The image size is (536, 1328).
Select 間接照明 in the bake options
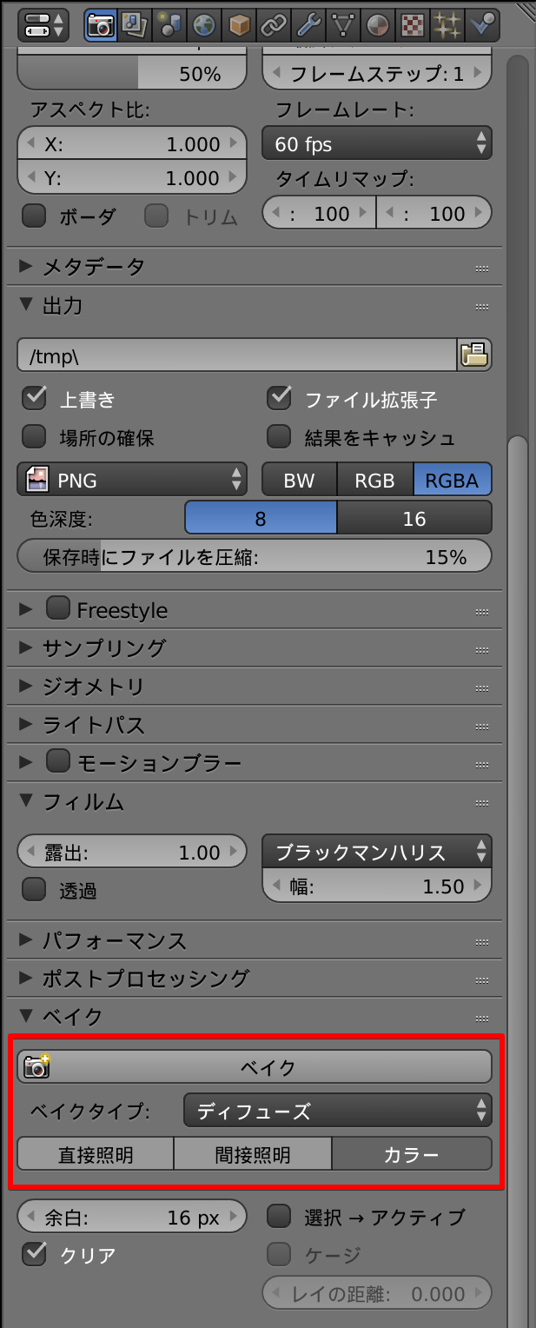tap(253, 1153)
